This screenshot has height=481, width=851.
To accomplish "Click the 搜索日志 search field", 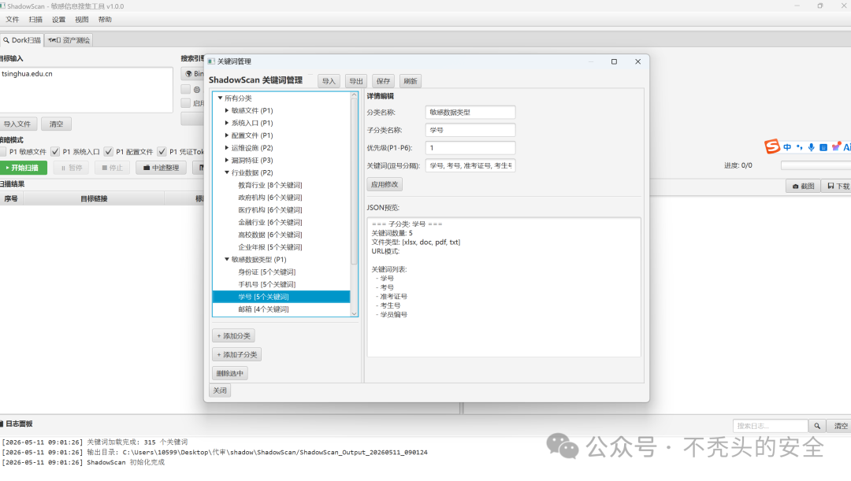I will click(770, 426).
